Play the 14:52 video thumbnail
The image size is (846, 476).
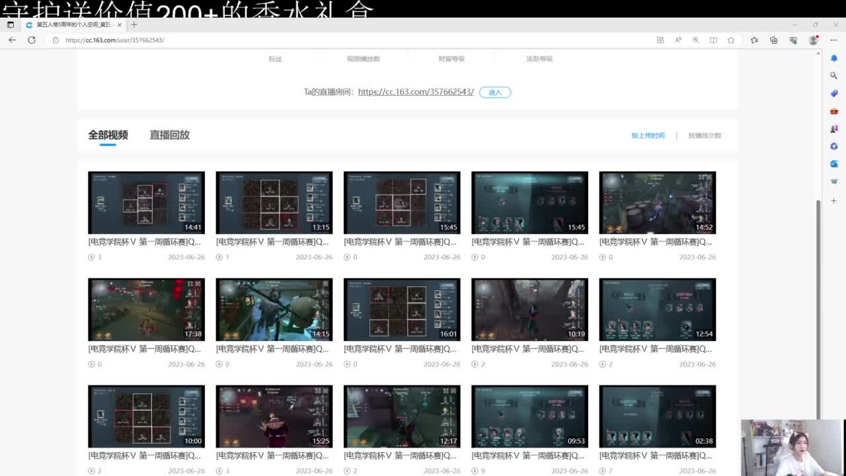(x=657, y=202)
